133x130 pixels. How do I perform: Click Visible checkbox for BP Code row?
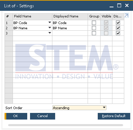[106, 23]
